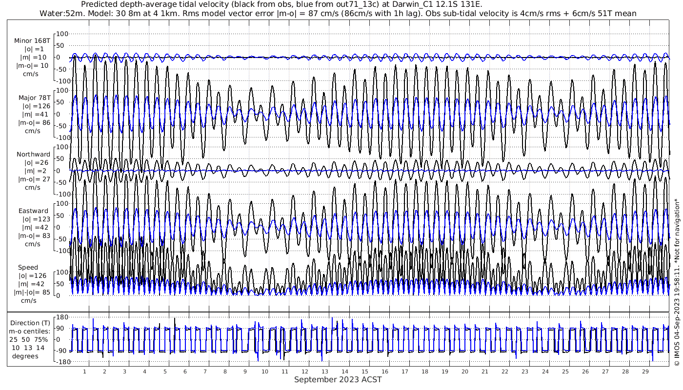The width and height of the screenshot is (683, 390).
Task: Click the day '29' date axis label
Action: pos(645,371)
